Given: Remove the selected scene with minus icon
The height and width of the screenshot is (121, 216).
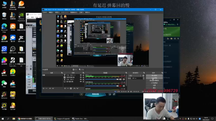Looking at the screenshot, I should (x=46, y=88).
